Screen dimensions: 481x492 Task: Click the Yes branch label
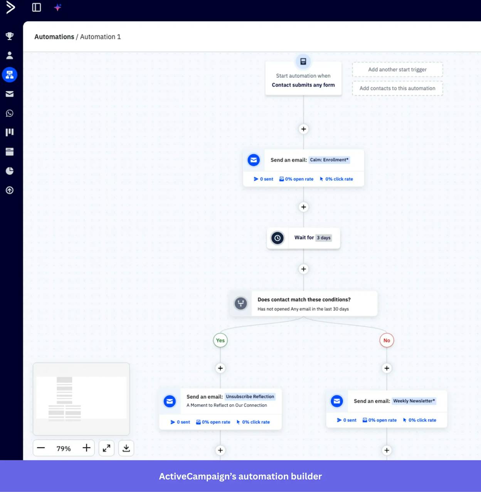(x=220, y=340)
